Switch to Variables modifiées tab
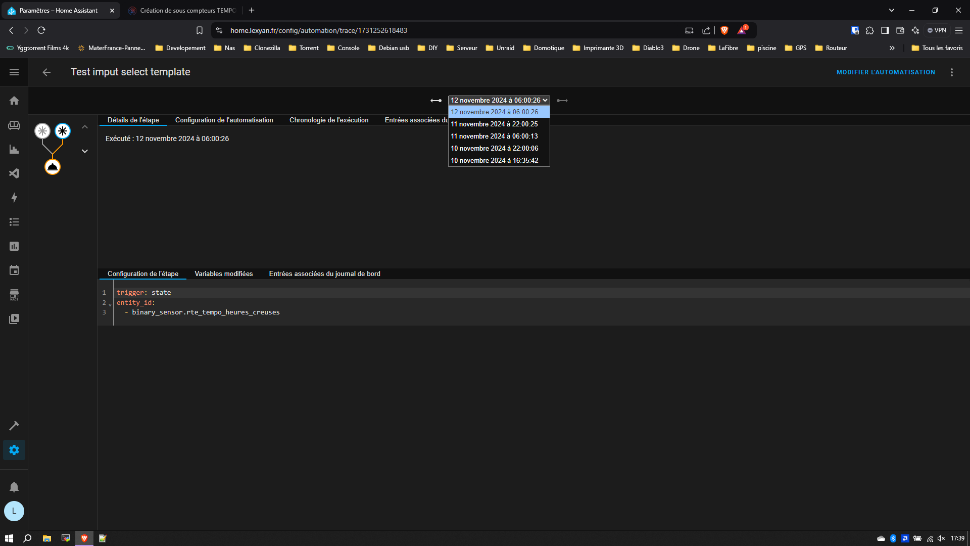This screenshot has height=546, width=970. (223, 274)
